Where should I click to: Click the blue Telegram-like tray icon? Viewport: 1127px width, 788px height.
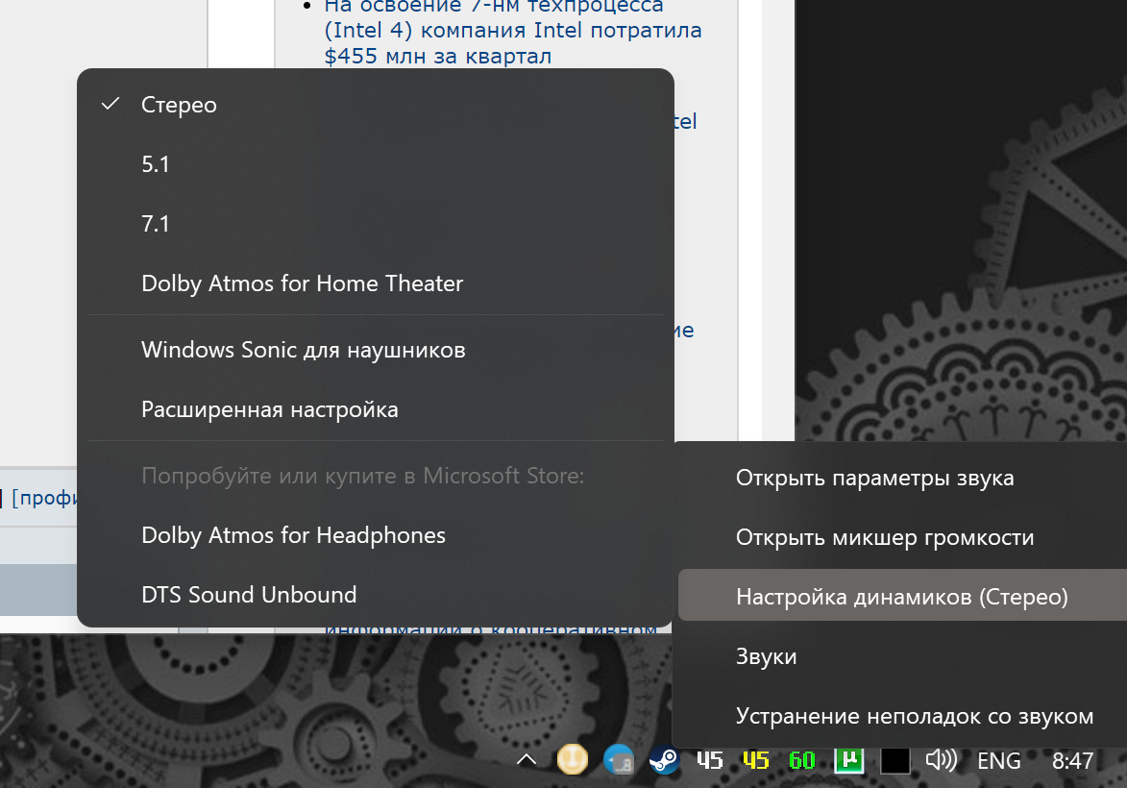click(618, 760)
